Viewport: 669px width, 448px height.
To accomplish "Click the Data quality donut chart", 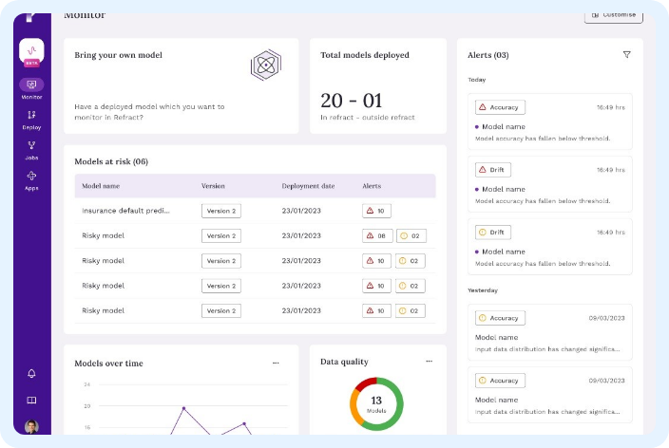I will click(376, 403).
